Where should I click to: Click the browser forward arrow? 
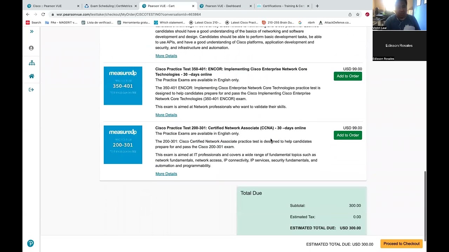(x=35, y=14)
